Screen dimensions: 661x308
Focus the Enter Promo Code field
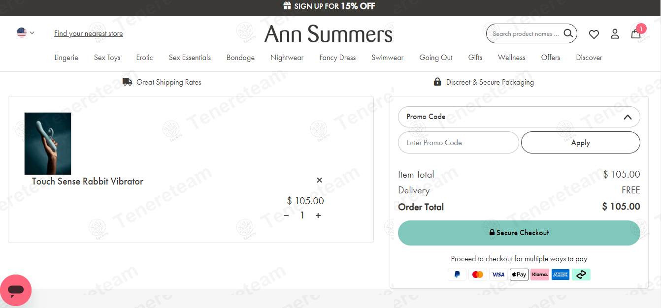pyautogui.click(x=459, y=143)
